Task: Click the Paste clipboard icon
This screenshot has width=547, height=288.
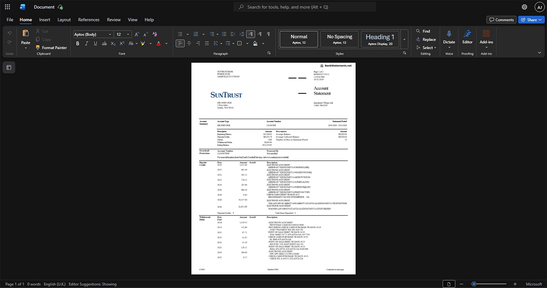Action: point(26,33)
